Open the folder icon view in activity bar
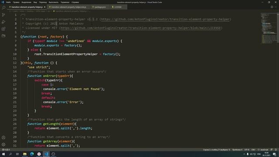 (3, 36)
